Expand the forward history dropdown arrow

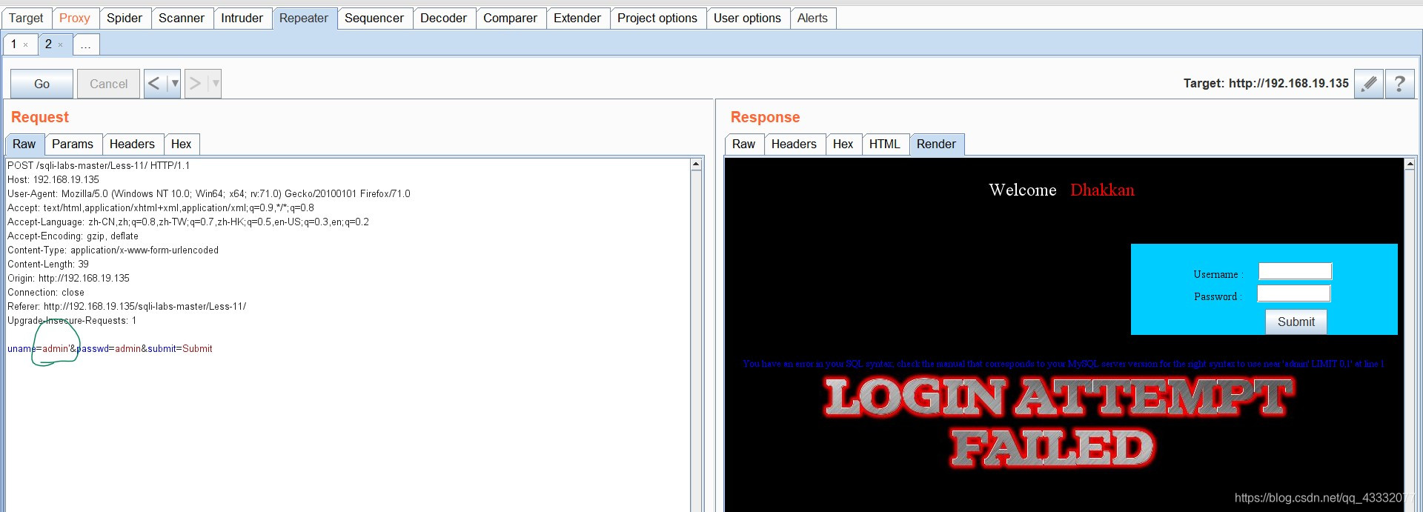tap(216, 84)
